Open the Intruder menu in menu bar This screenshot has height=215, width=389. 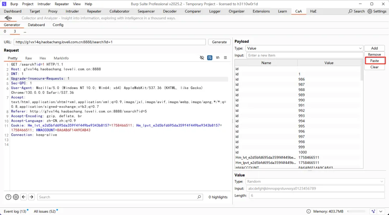click(x=44, y=4)
